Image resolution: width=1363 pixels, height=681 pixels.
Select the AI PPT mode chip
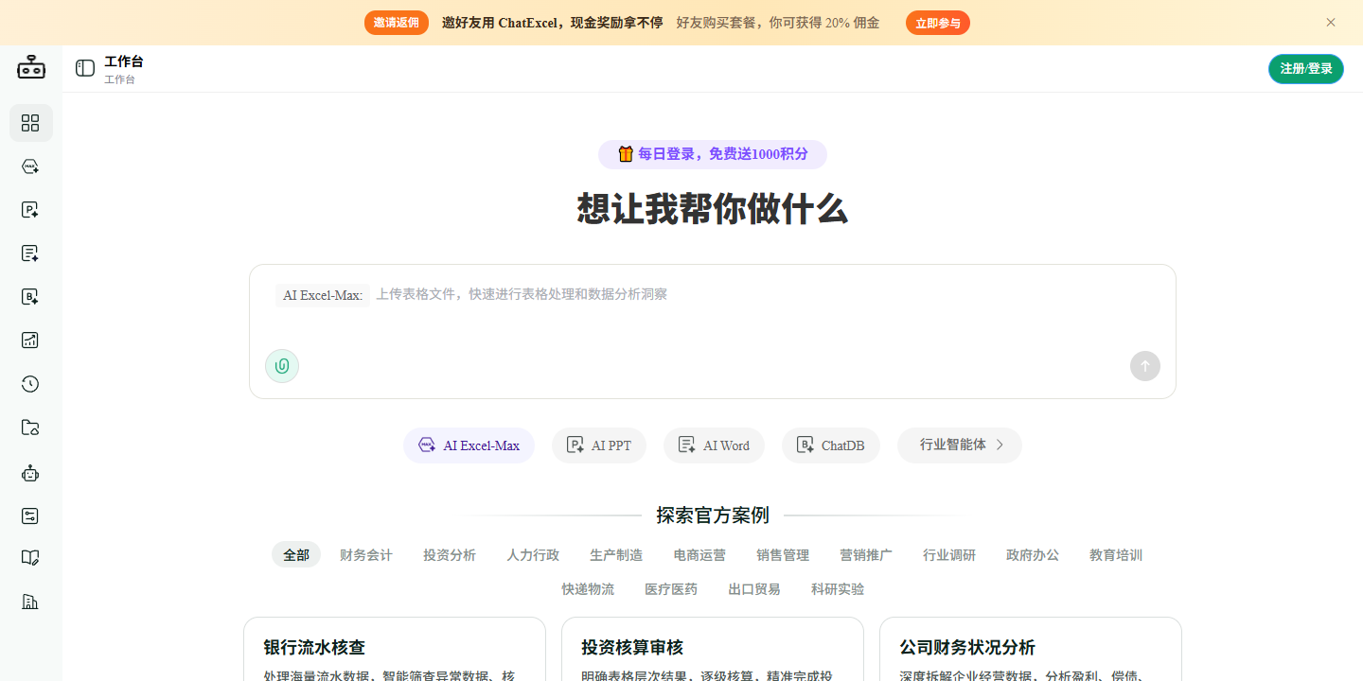click(x=599, y=445)
